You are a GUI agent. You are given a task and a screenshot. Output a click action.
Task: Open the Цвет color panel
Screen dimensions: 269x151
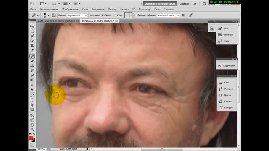point(227,29)
